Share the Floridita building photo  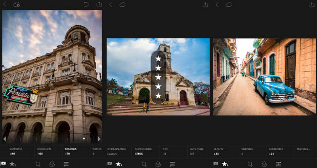[x=99, y=4]
